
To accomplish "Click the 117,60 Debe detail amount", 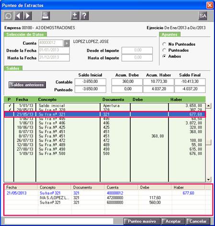I will 155,198.
